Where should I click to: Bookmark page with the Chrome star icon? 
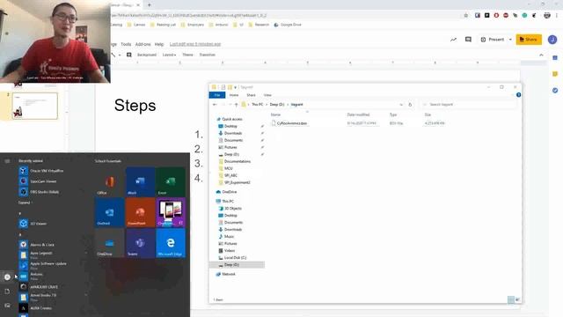click(466, 16)
